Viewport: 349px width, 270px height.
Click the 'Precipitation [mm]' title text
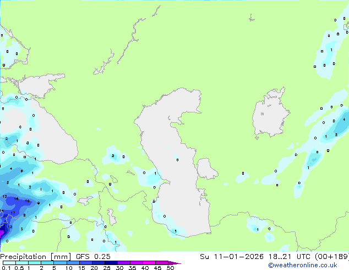point(36,257)
